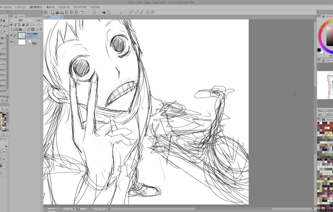
Task: Expand the ruler visibility dropdown arrow
Action: [x=41, y=25]
